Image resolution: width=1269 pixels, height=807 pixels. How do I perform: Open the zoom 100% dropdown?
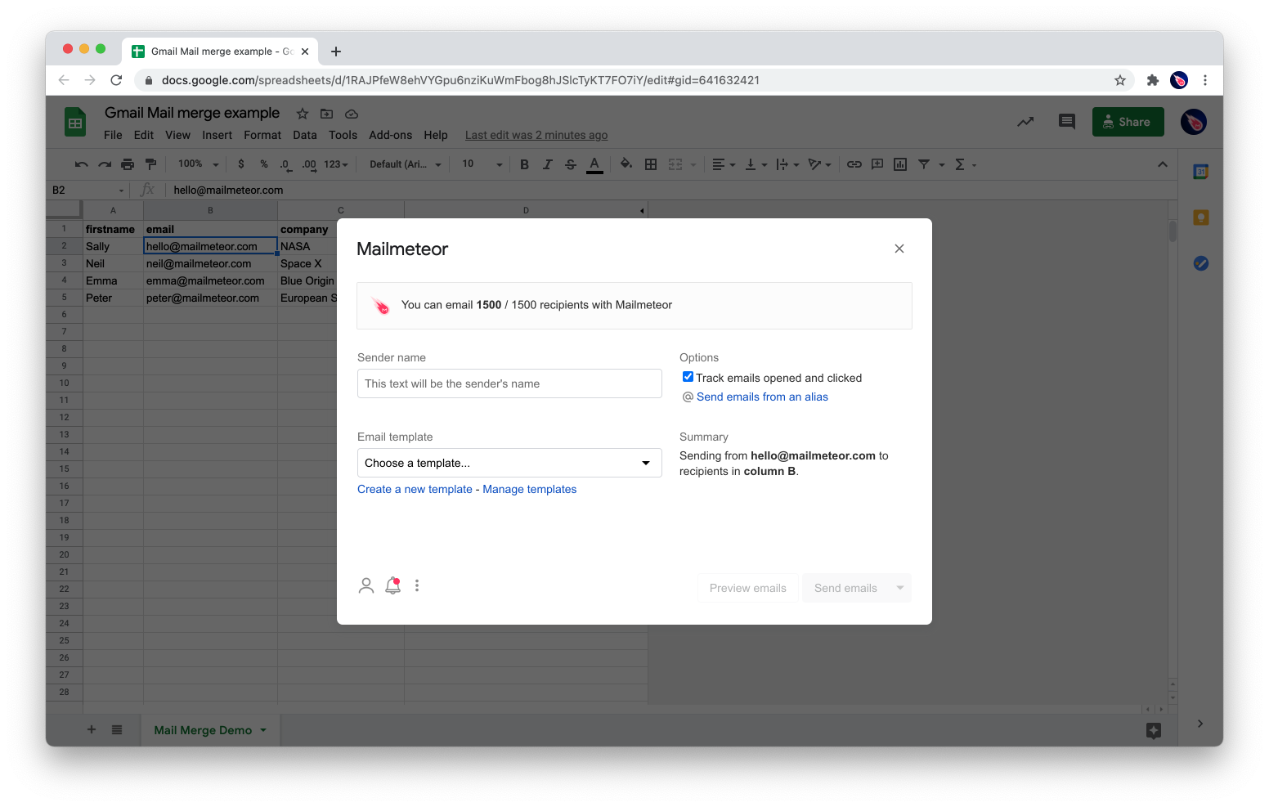(199, 164)
